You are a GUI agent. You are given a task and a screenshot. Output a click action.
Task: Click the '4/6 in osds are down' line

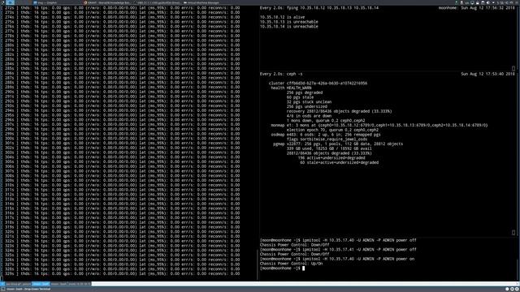point(309,116)
